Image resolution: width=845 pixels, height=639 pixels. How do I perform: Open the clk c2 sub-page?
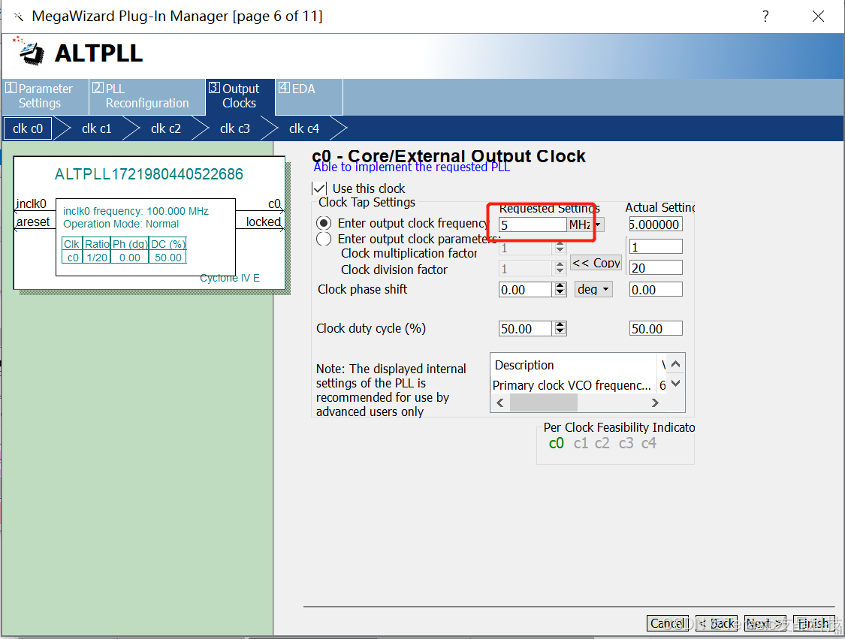(x=166, y=128)
